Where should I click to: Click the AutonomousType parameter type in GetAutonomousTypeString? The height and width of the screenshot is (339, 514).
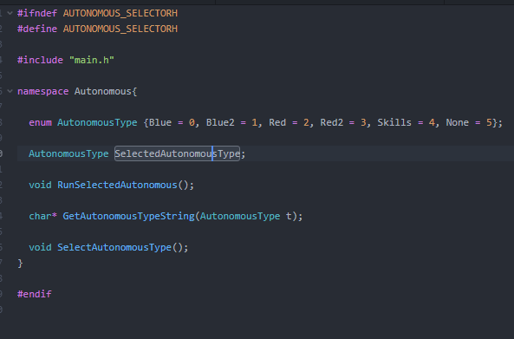point(240,216)
